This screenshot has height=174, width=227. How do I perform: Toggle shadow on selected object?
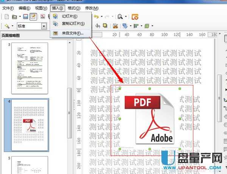105,26
